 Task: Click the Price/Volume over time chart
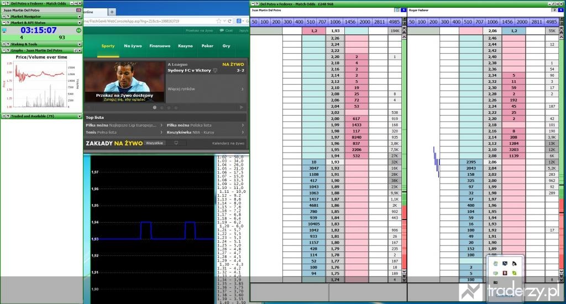(41, 85)
